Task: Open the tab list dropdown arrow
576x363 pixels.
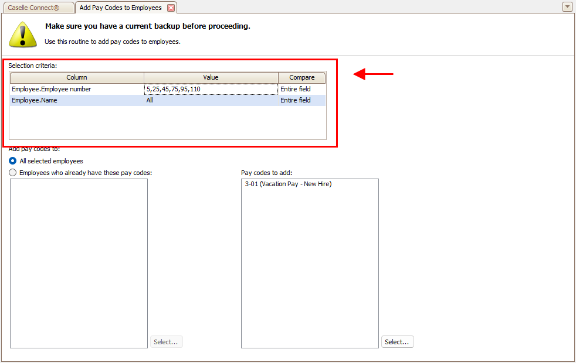Action: click(x=567, y=6)
